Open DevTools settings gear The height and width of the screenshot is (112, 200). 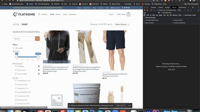[193, 7]
